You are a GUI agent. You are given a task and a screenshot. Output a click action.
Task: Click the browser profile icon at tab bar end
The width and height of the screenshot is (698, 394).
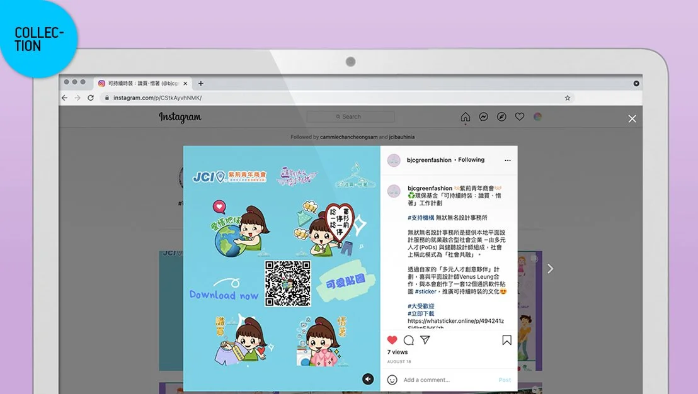636,84
